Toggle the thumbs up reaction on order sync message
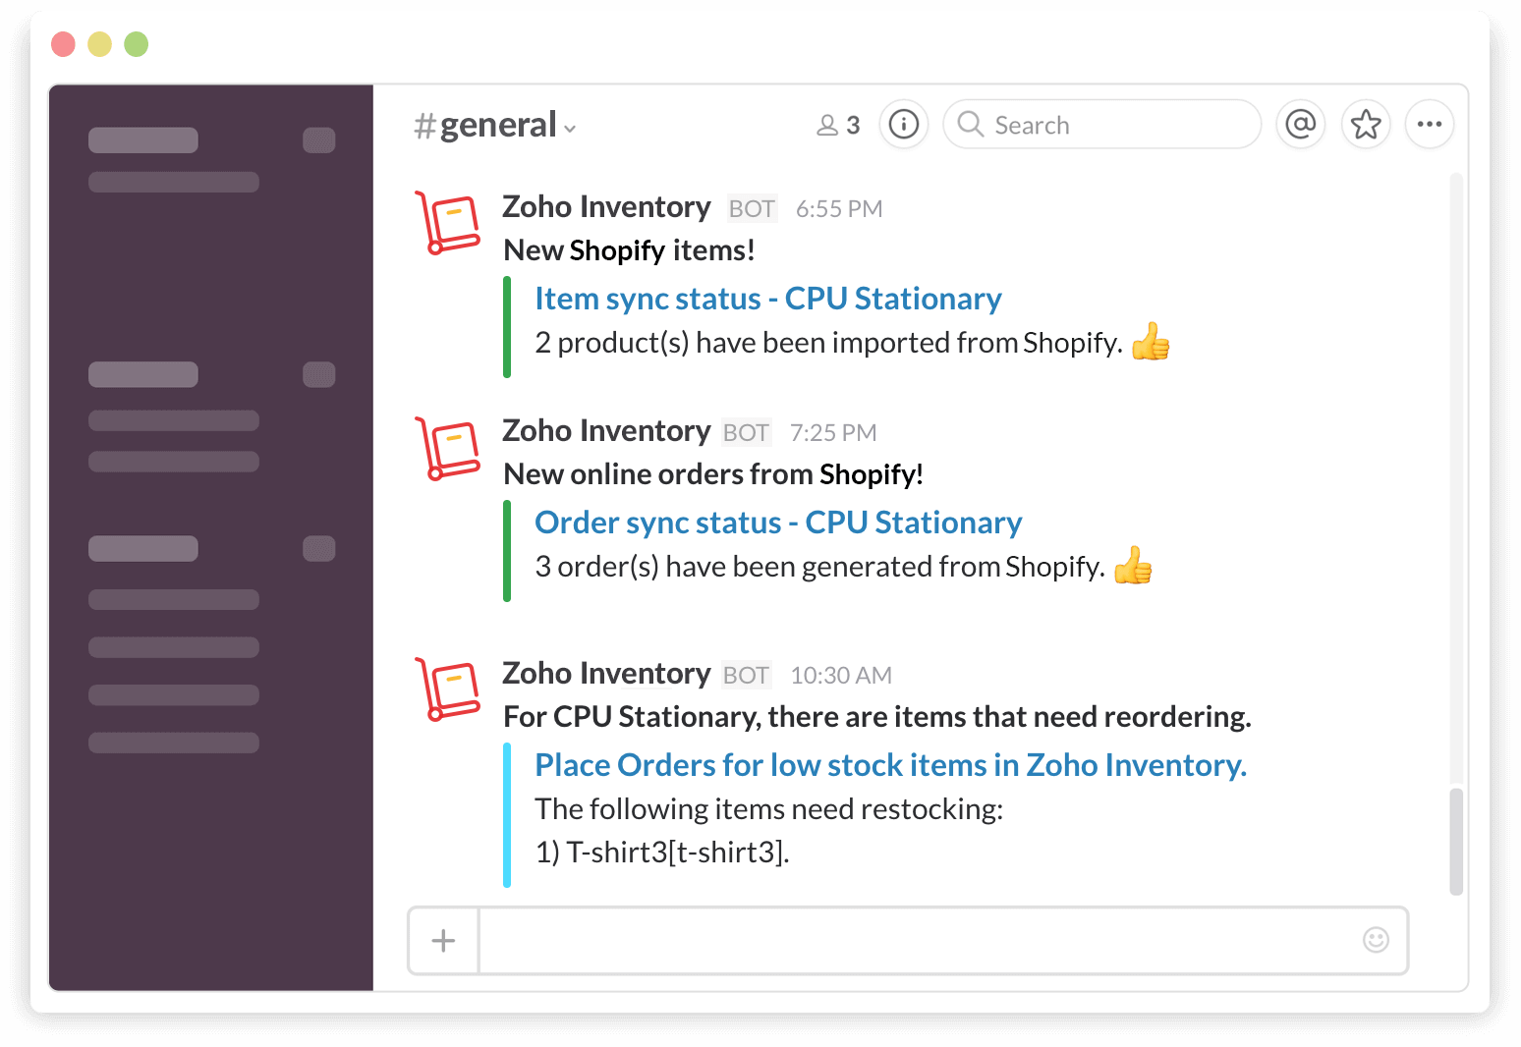 (x=1132, y=566)
